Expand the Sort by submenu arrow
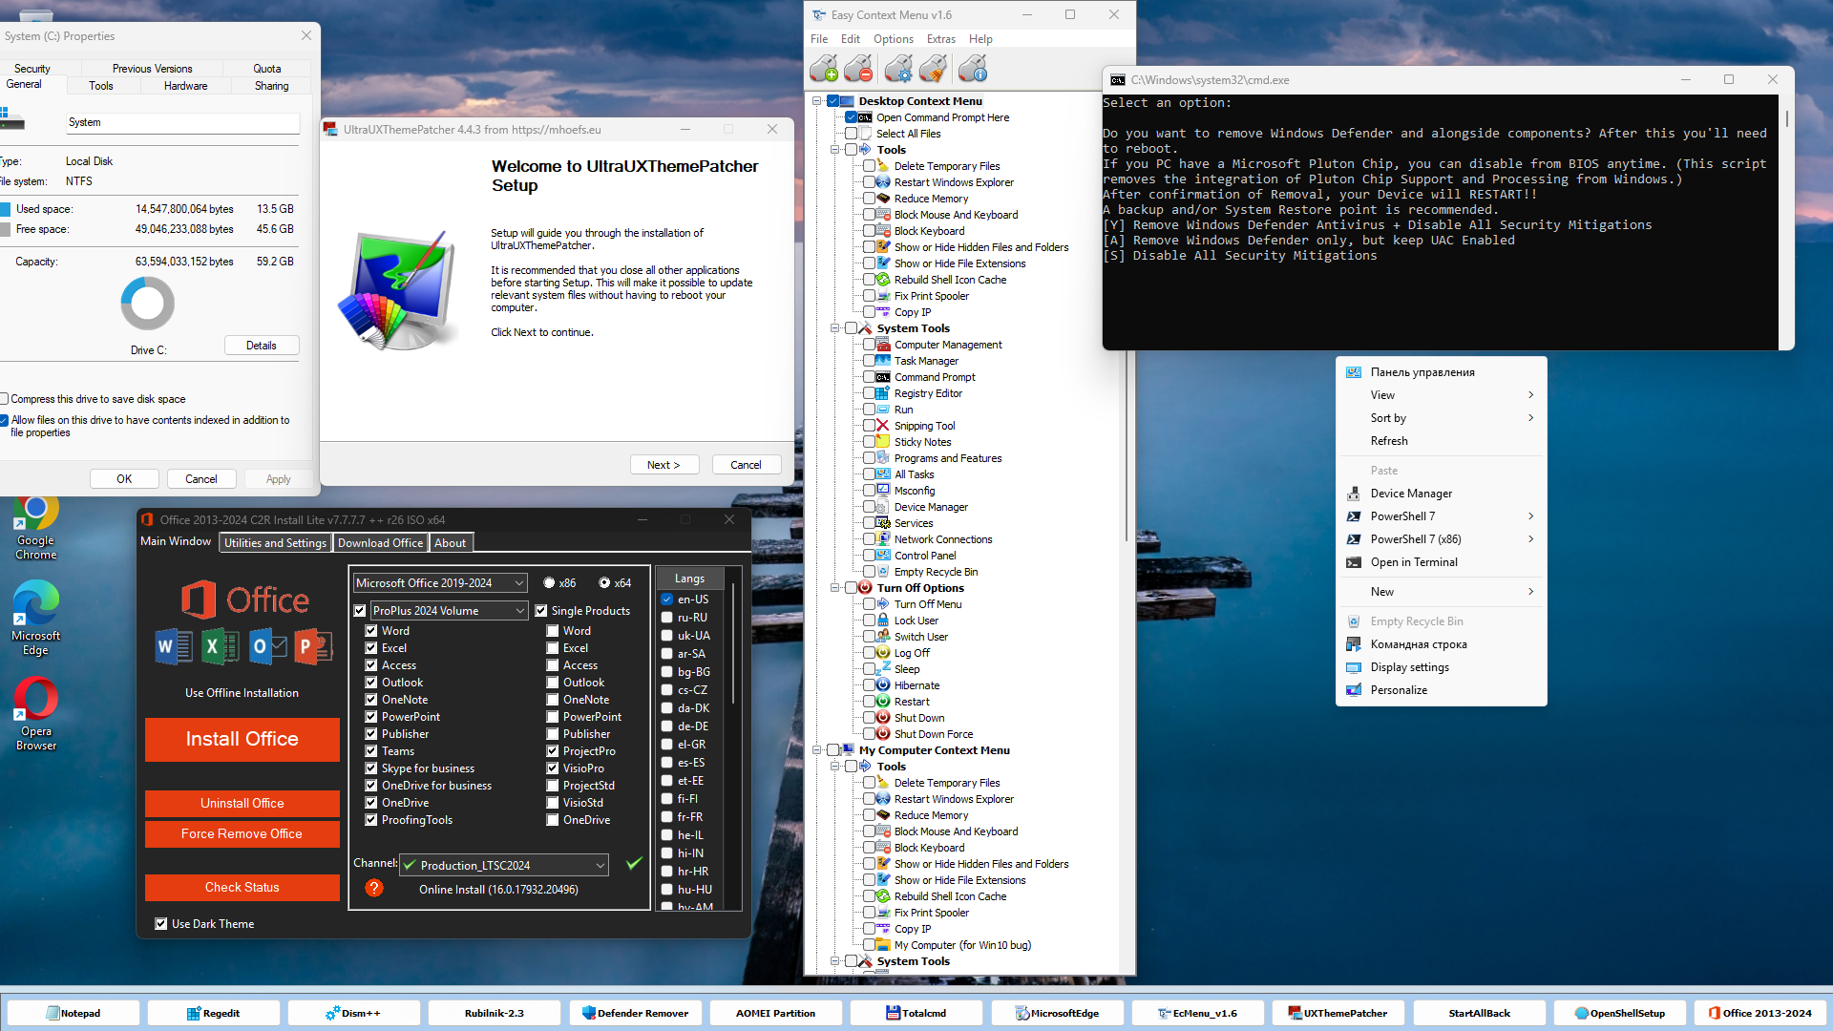The width and height of the screenshot is (1833, 1031). [x=1530, y=418]
